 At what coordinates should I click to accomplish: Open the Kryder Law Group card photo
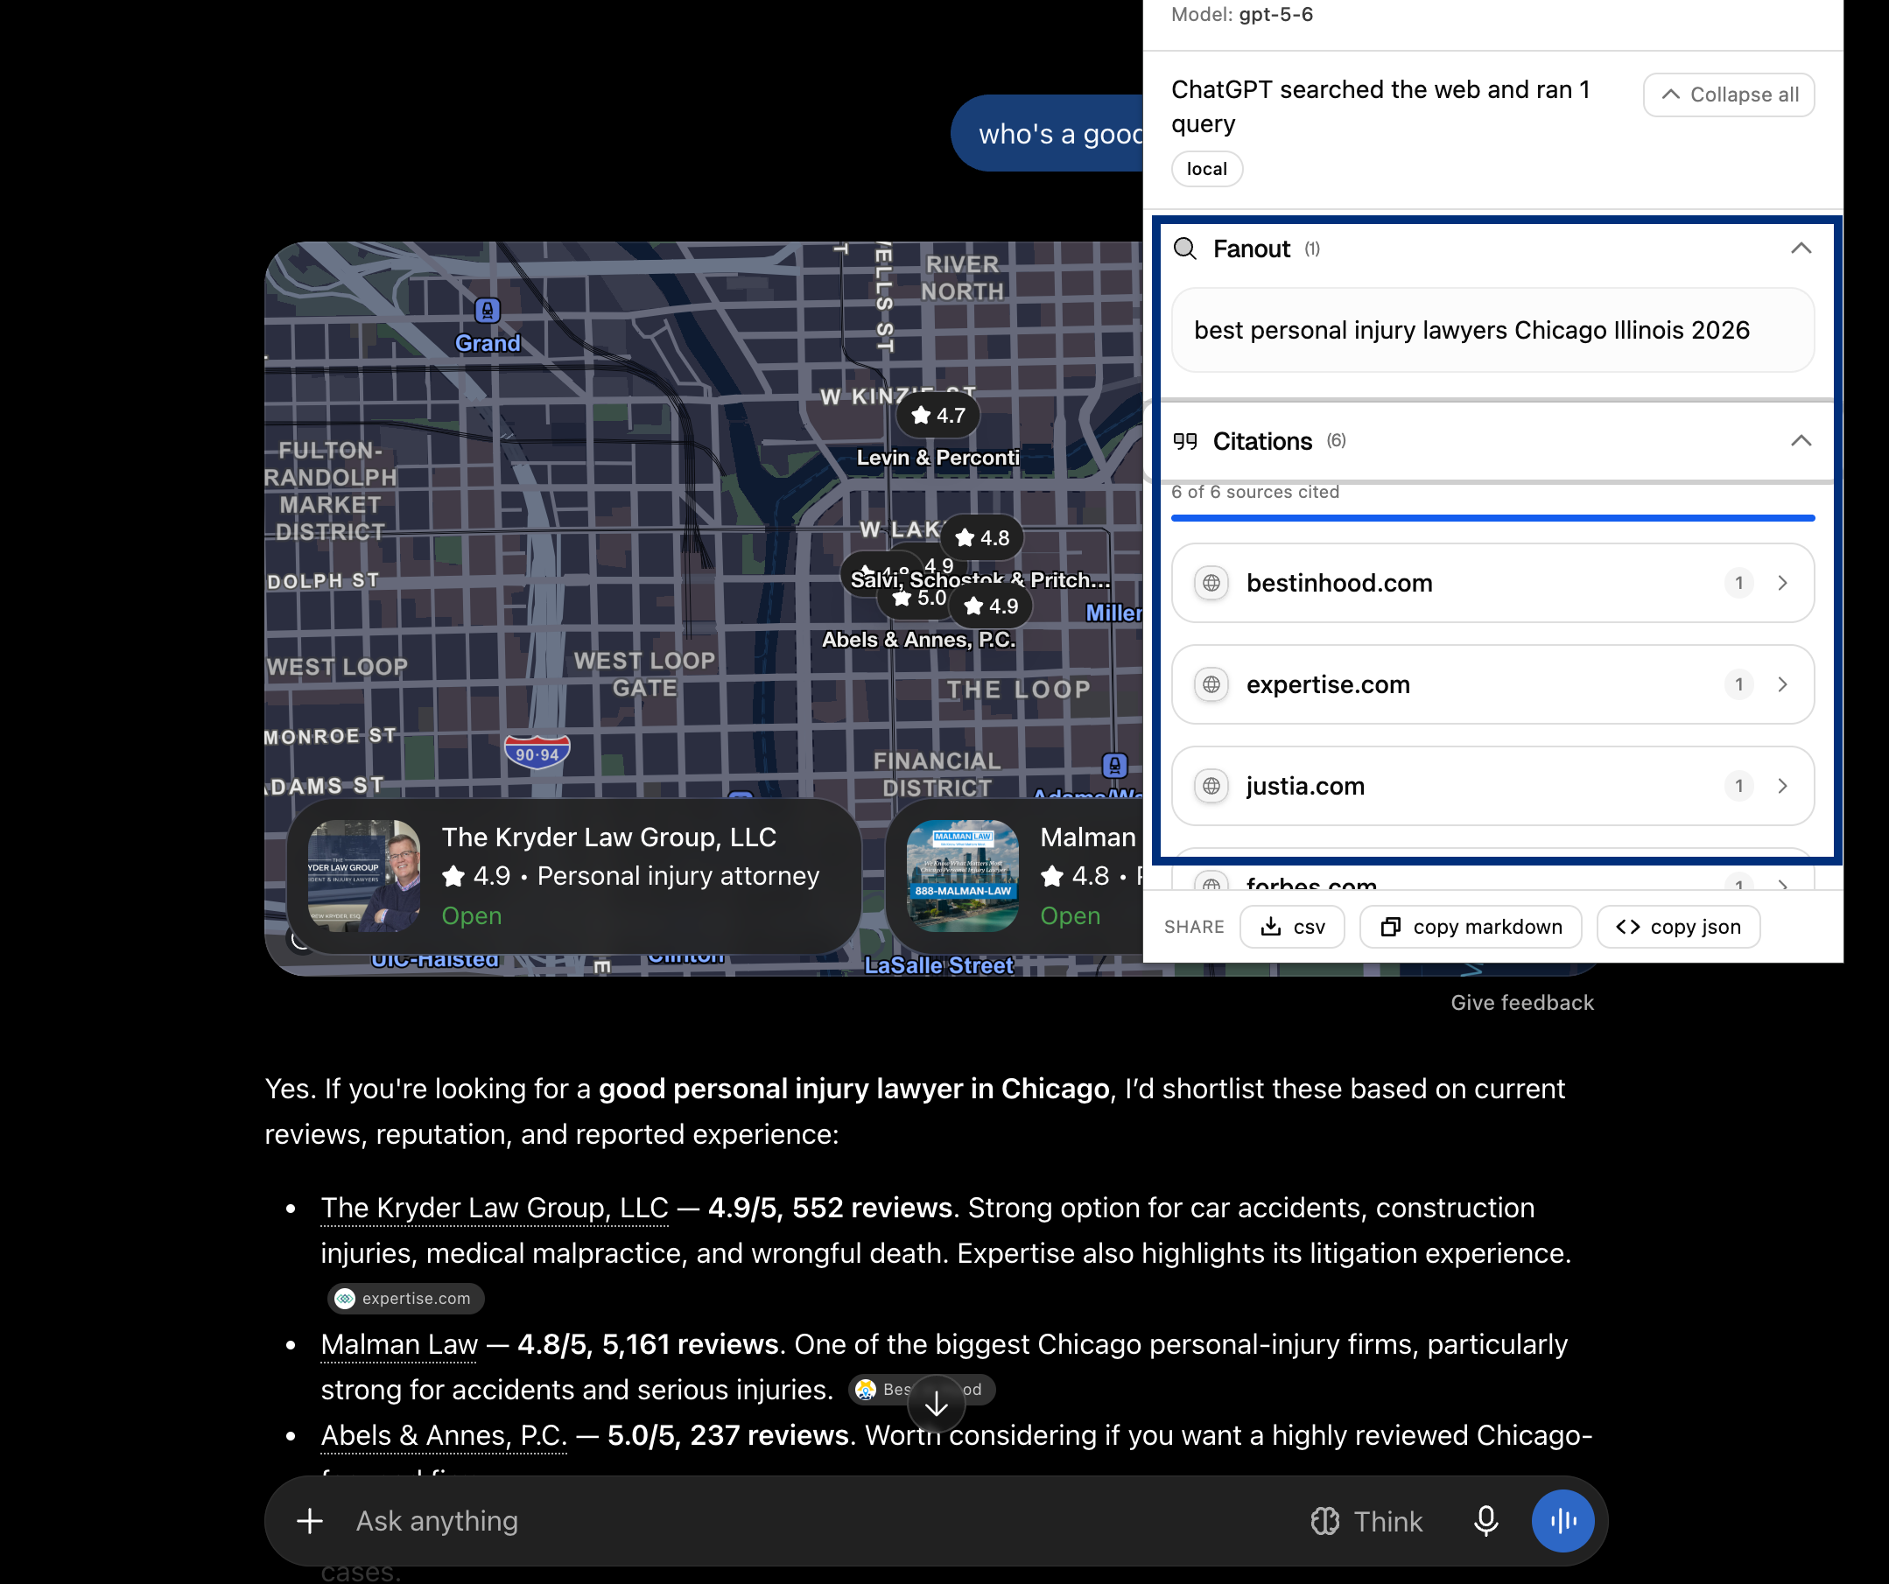click(364, 875)
